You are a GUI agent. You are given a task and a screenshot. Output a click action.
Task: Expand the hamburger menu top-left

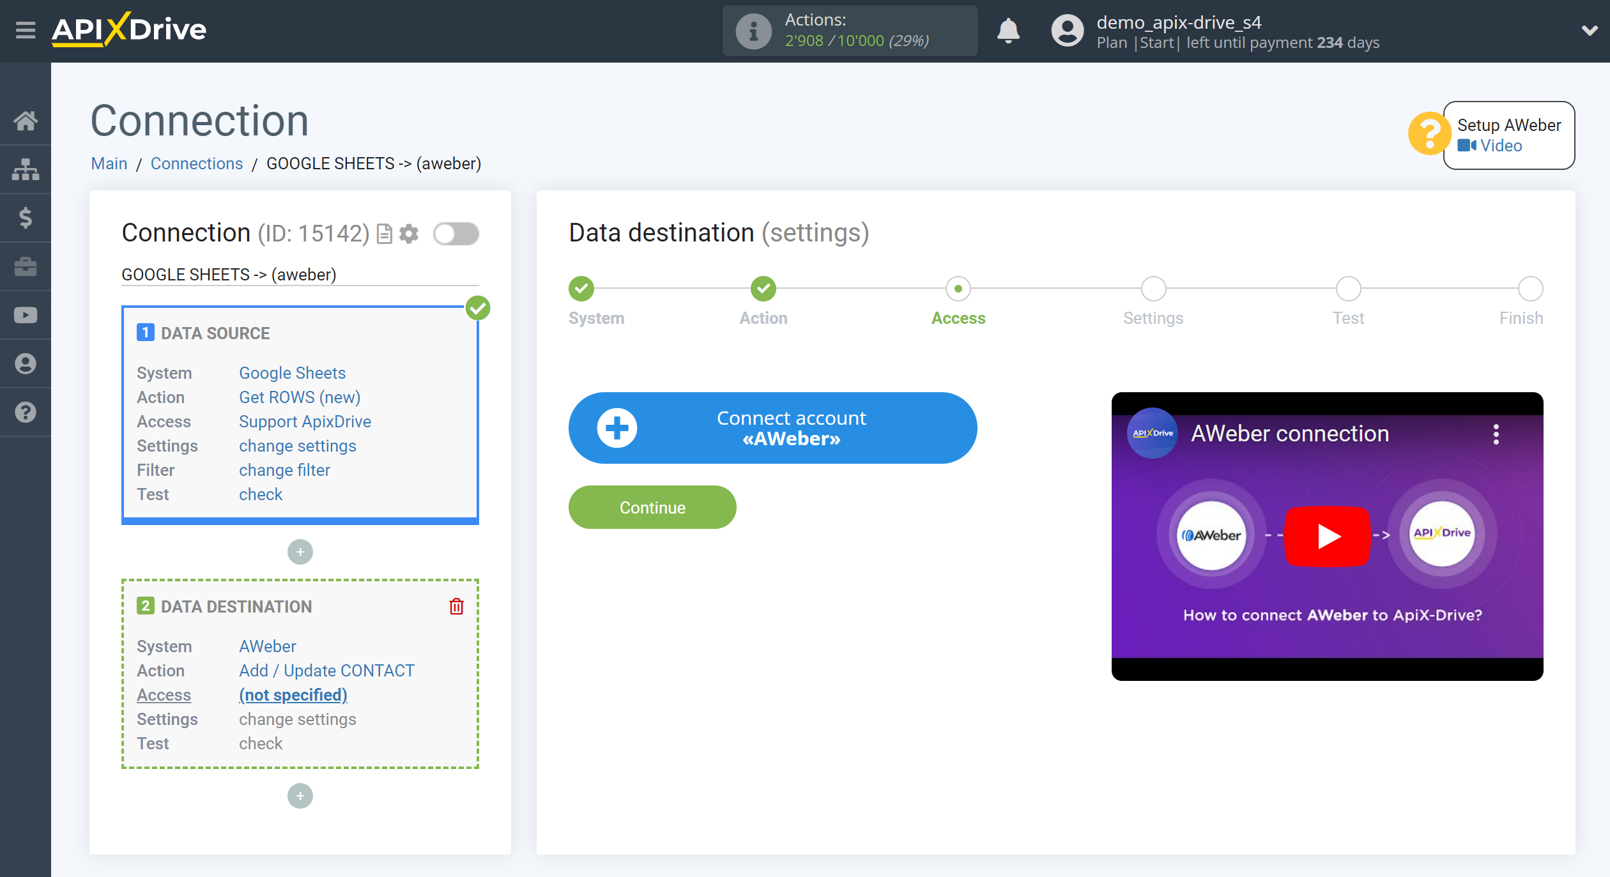[x=25, y=29]
